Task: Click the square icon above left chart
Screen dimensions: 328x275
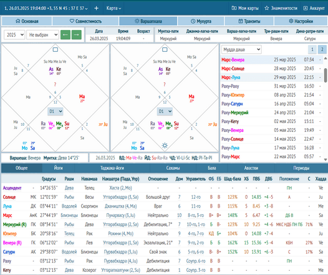Action: (55, 49)
